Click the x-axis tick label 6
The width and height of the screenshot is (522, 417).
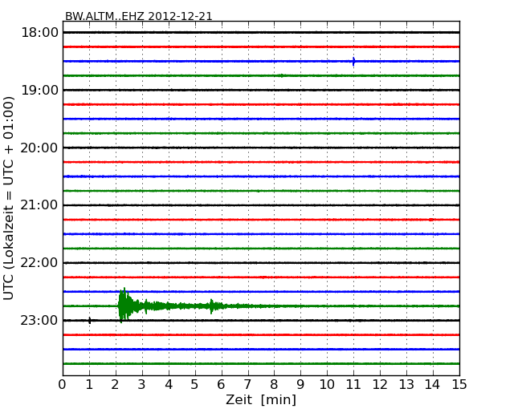point(222,385)
